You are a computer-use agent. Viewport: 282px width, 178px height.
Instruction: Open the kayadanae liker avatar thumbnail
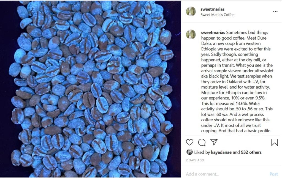click(x=189, y=152)
